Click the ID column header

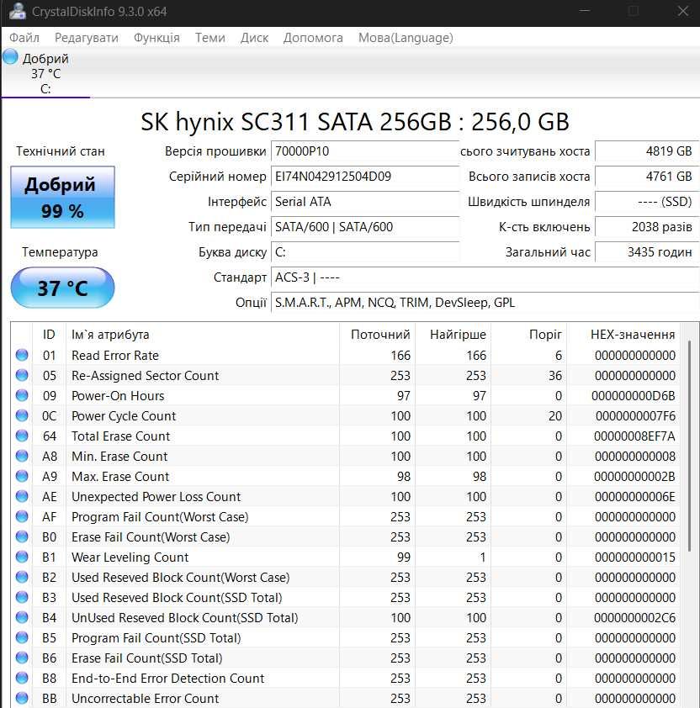(49, 335)
